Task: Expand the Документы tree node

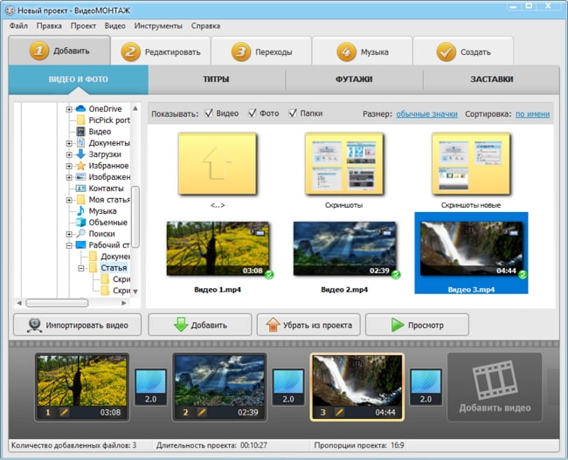Action: [x=69, y=142]
